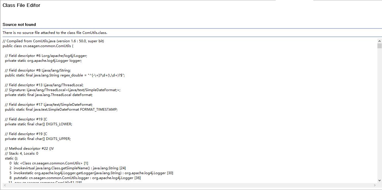Click the horizontal scrollbar right arrow
382x190 pixels.
click(x=375, y=185)
